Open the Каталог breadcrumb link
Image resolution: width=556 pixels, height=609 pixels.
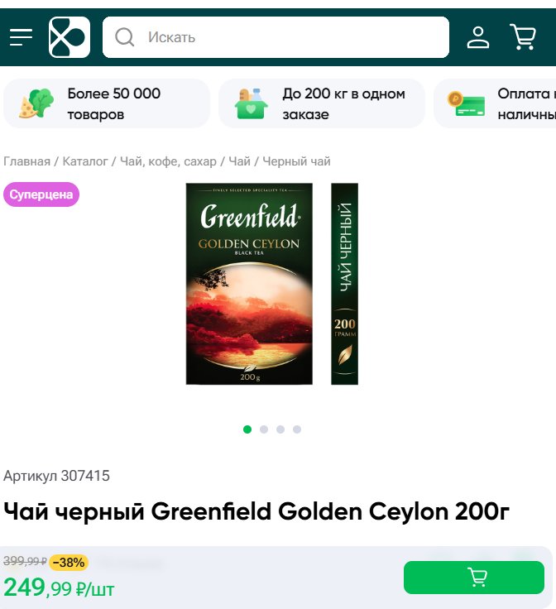coord(85,161)
